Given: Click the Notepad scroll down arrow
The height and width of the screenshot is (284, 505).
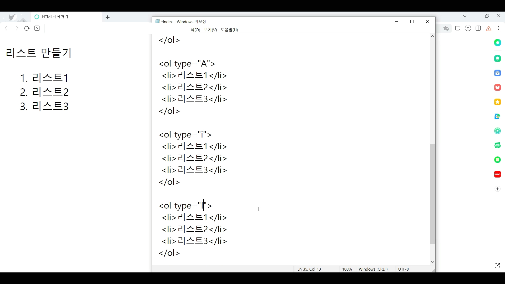Looking at the screenshot, I should tap(432, 262).
